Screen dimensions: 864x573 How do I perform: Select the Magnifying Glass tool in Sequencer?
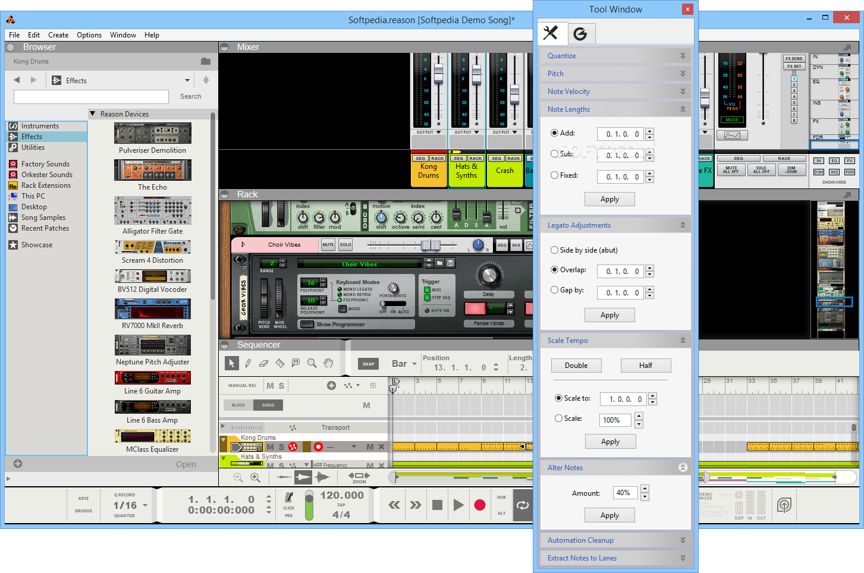(x=312, y=363)
